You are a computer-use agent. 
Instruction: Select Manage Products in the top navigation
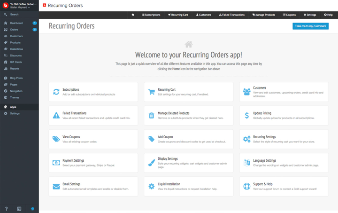263,15
